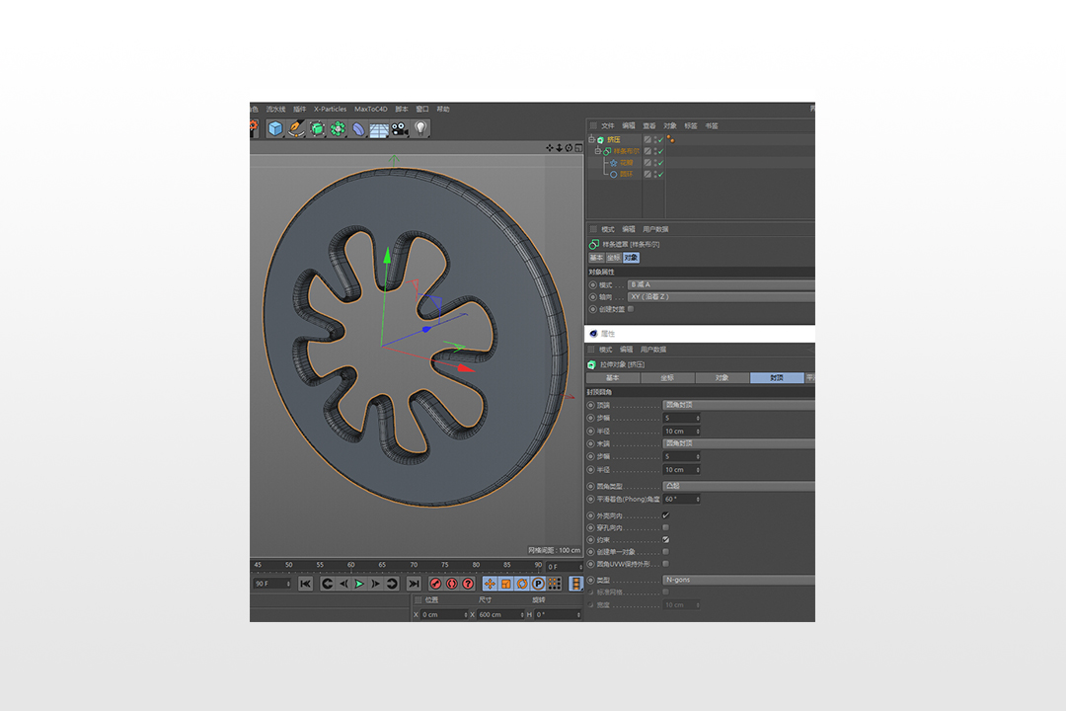Collapse the 挤压 extrude object tree node
Screen dimensions: 1066x711
click(591, 139)
